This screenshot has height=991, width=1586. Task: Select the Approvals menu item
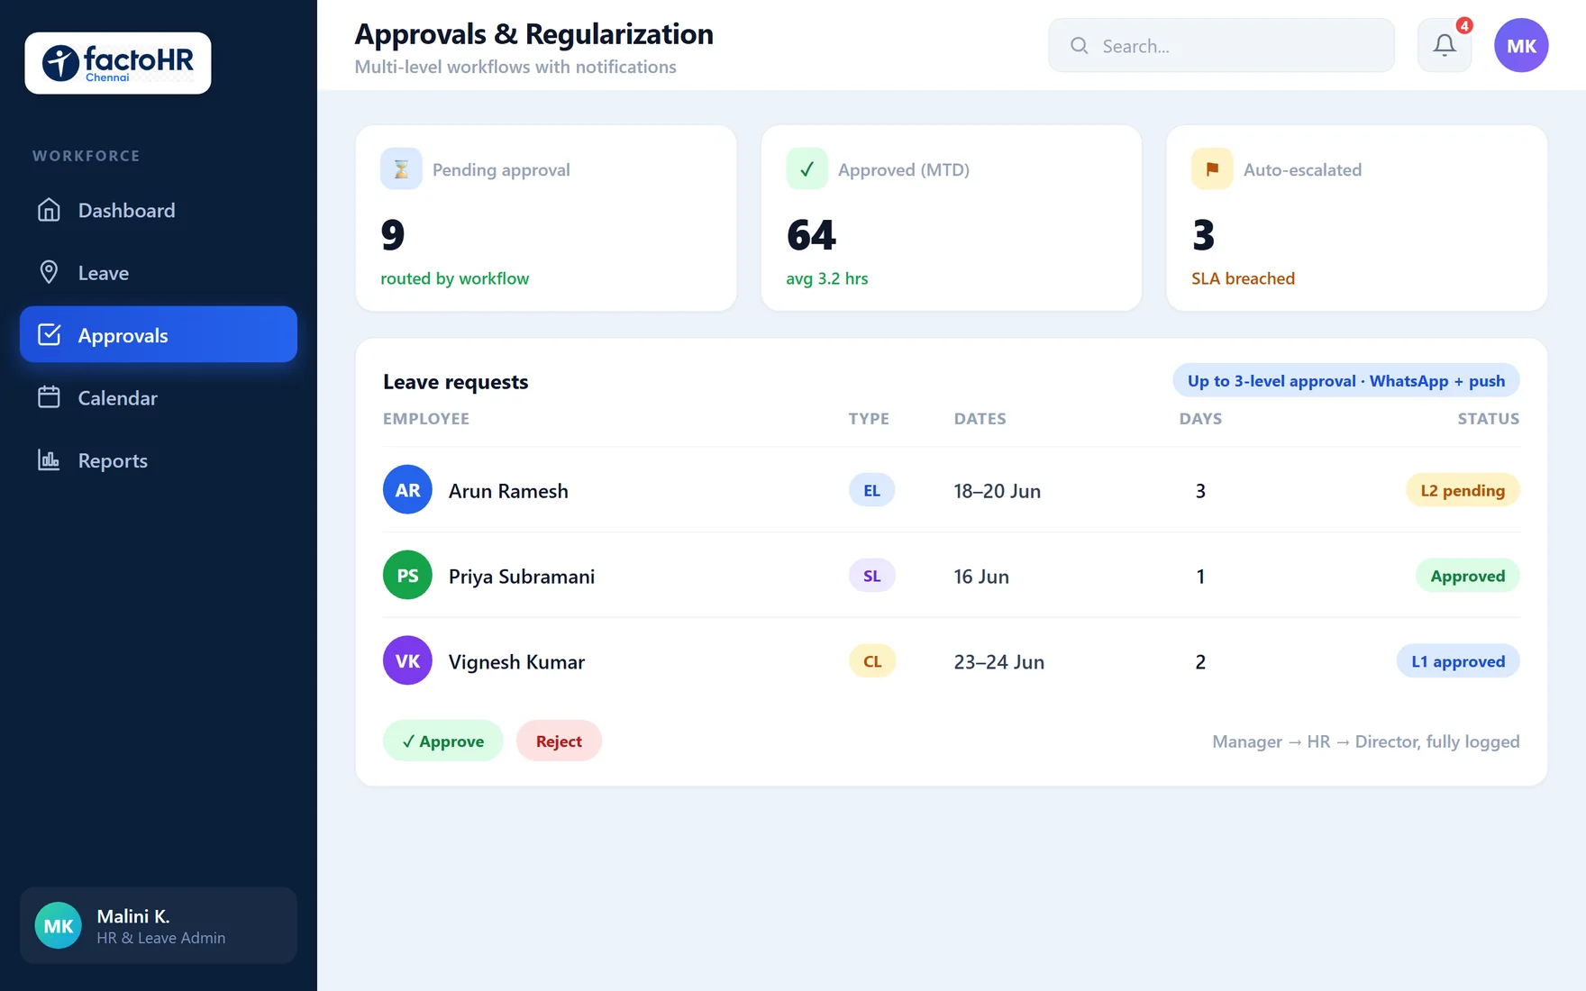[x=159, y=334]
